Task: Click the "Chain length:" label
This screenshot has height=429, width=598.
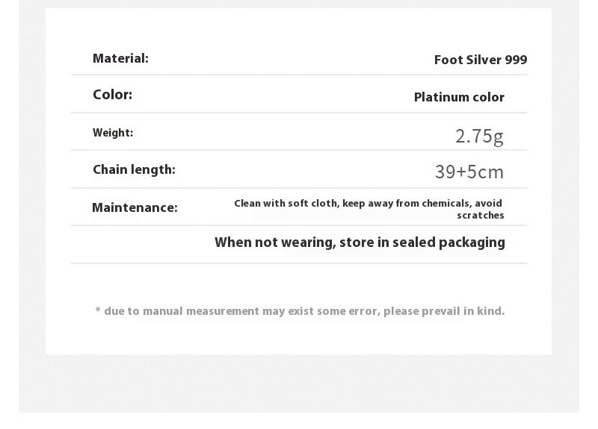Action: [134, 169]
